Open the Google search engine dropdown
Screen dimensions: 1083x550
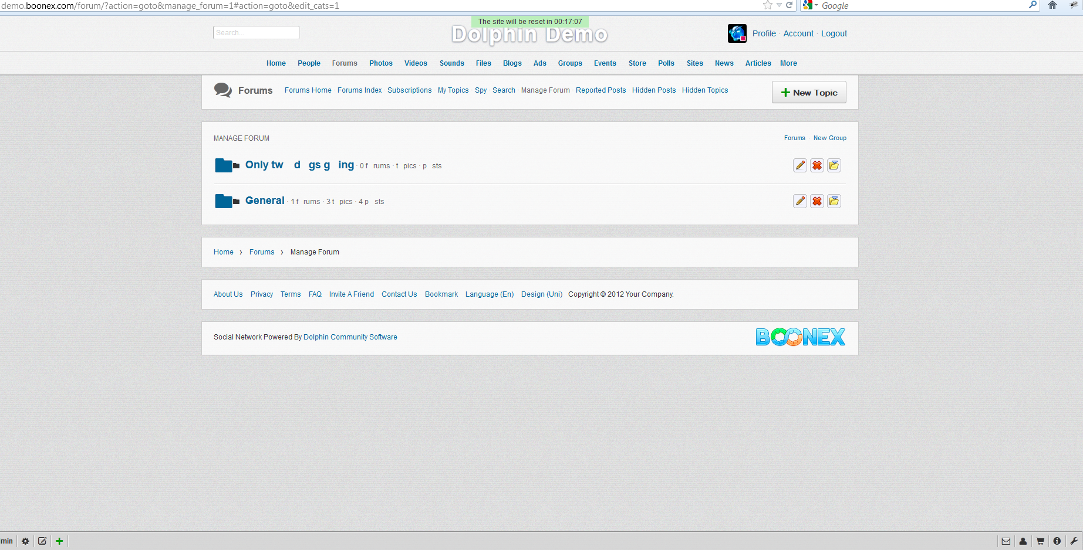pos(810,5)
